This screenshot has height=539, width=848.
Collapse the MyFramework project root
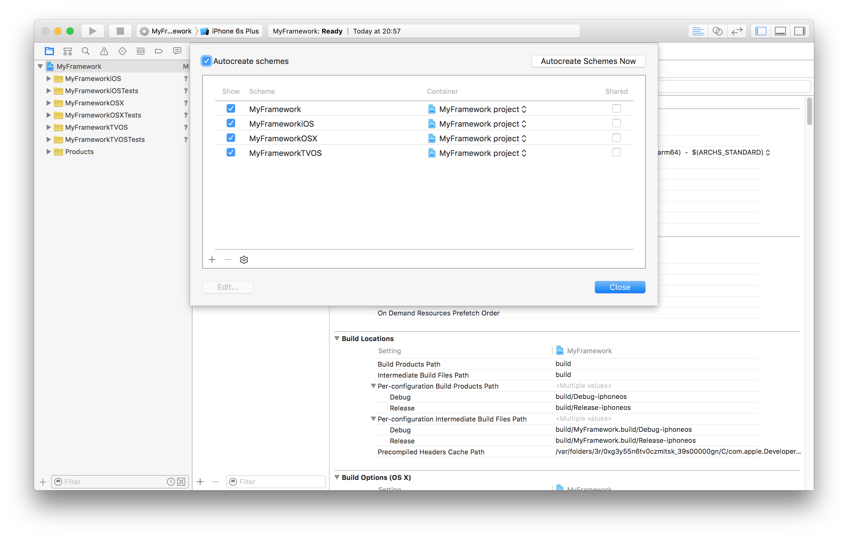tap(40, 66)
